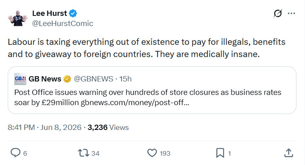Repost this tweet with the retweet icon
305x165 pixels.
coord(84,153)
